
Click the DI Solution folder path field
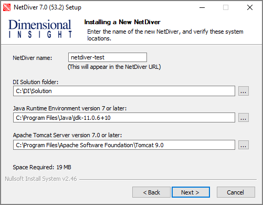(124, 91)
